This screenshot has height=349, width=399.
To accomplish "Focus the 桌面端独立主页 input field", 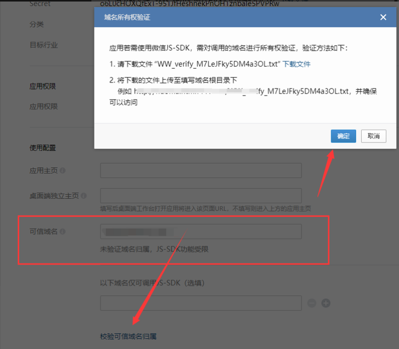I will [x=201, y=195].
